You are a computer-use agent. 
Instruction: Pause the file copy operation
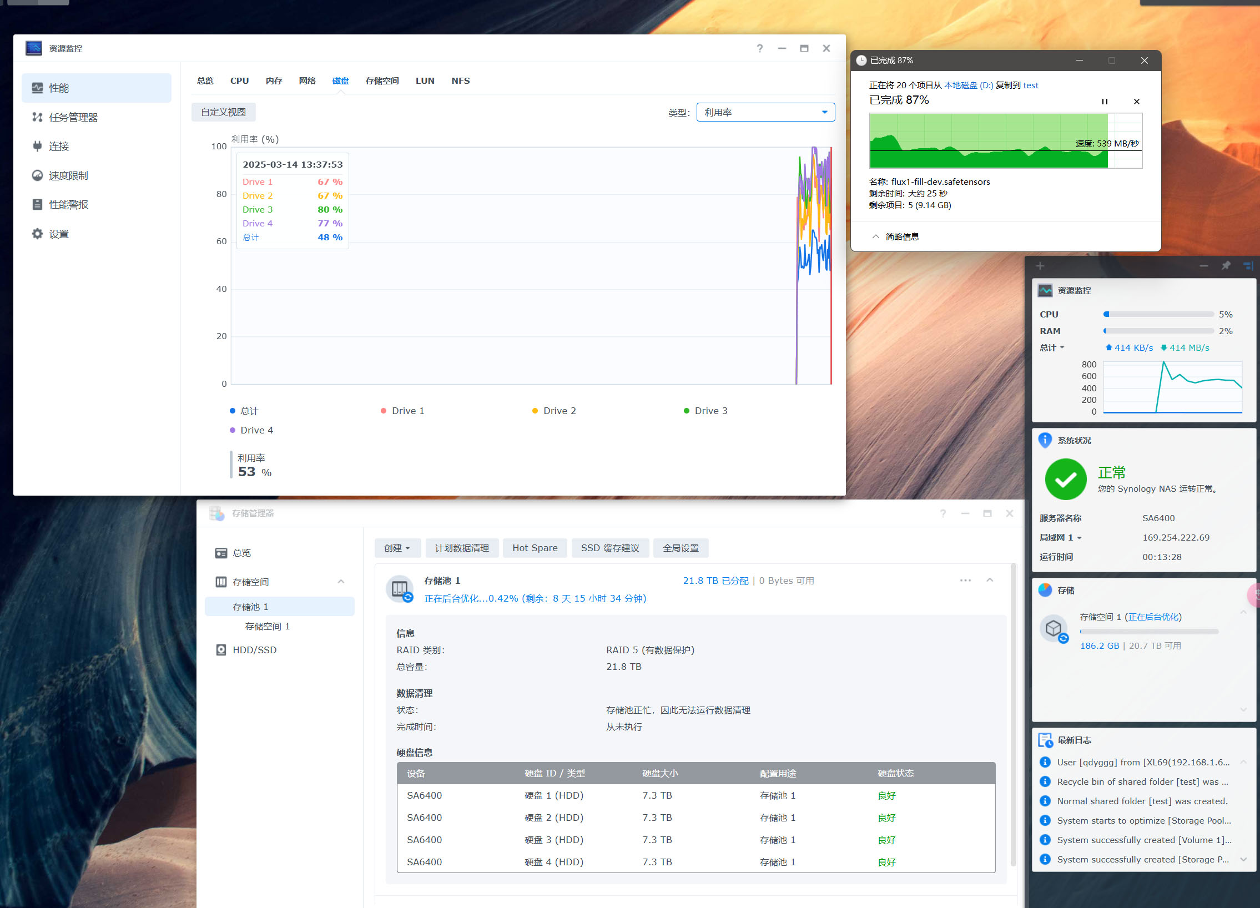pos(1105,102)
